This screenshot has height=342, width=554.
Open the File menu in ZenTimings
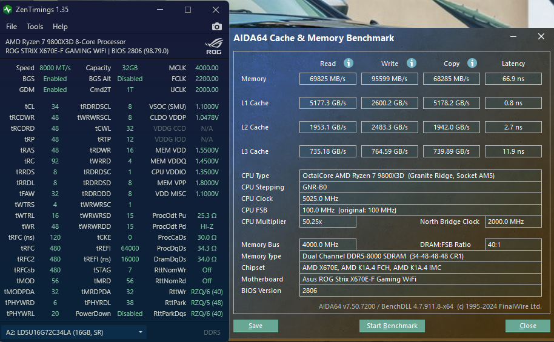(x=12, y=27)
